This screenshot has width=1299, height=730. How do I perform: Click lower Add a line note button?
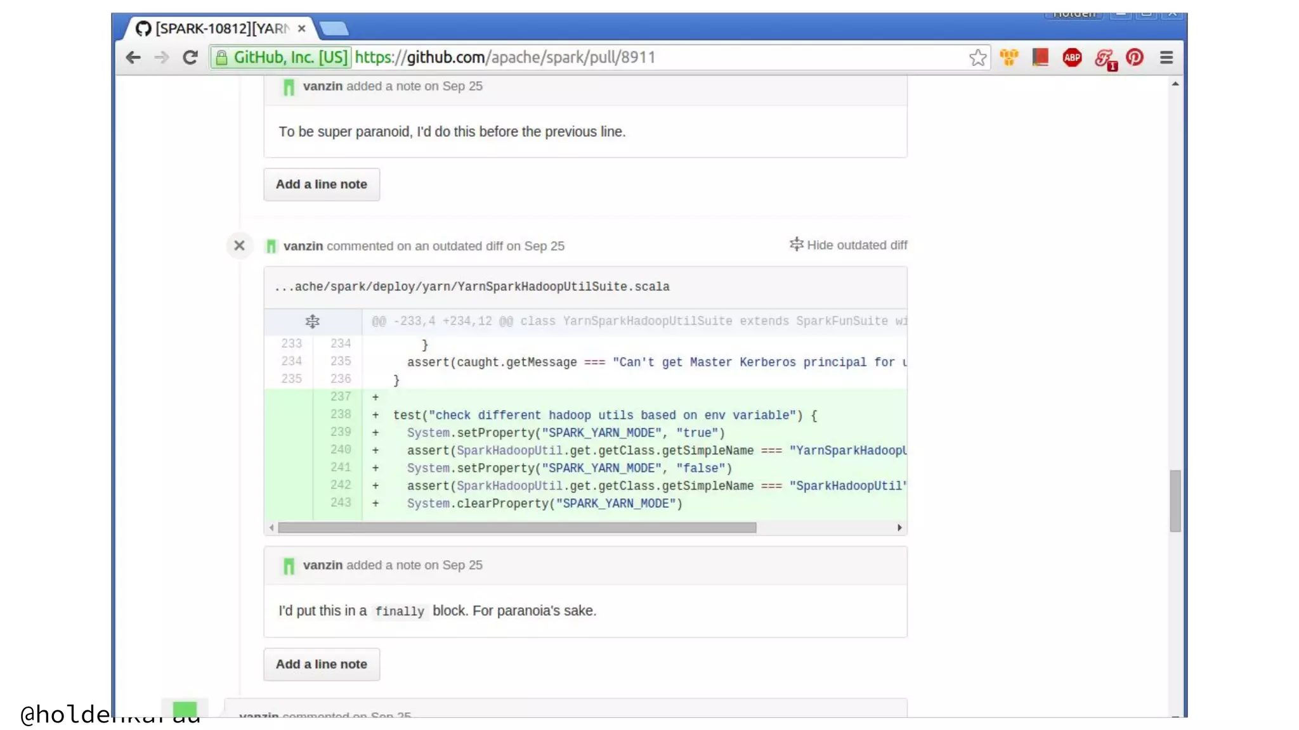[x=321, y=664]
